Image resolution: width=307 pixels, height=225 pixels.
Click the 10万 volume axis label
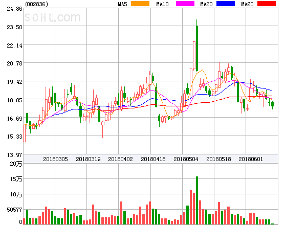tap(16, 194)
